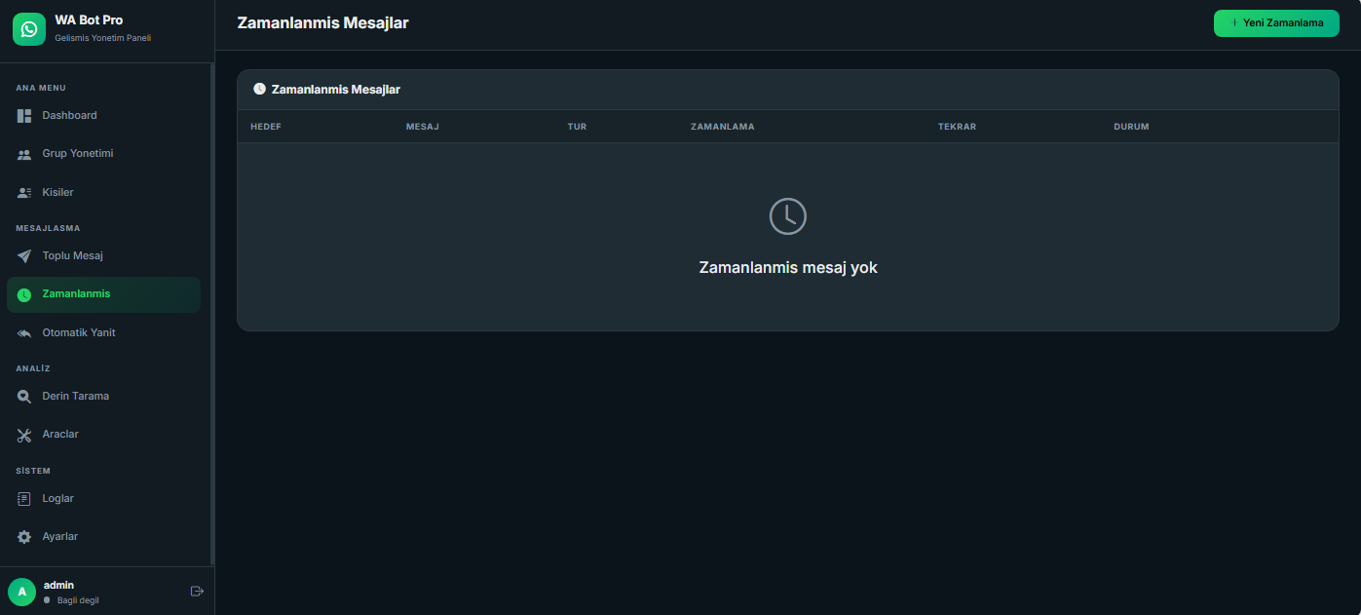Viewport: 1361px width, 615px height.
Task: Click the Kisiler contacts icon
Action: click(24, 193)
